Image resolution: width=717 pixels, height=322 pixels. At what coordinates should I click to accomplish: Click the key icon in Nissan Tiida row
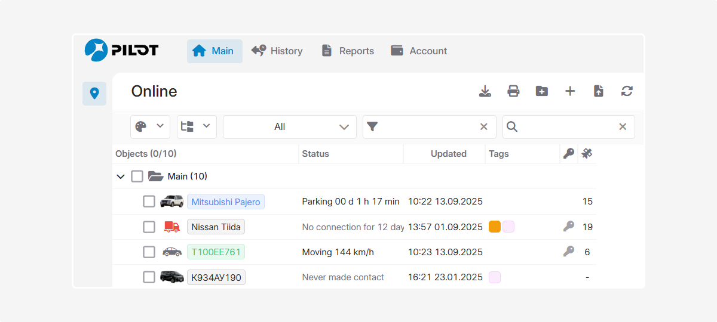(569, 227)
